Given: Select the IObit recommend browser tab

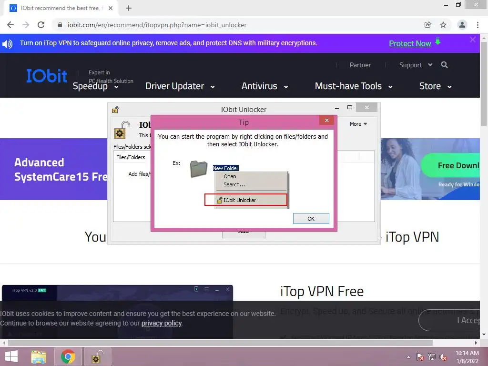Looking at the screenshot, I should [x=61, y=8].
